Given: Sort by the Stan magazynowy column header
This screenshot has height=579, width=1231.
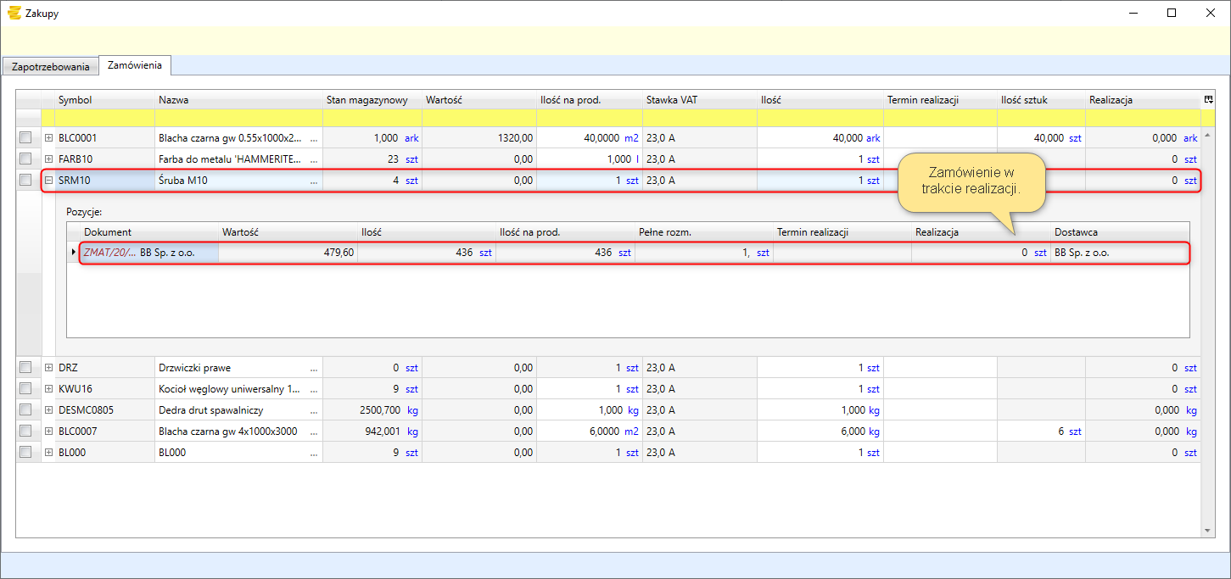Looking at the screenshot, I should [x=367, y=100].
